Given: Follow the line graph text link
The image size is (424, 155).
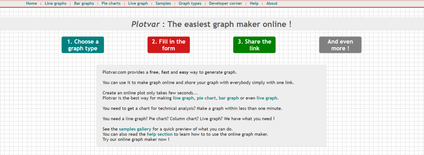Looking at the screenshot, I should [183, 98].
